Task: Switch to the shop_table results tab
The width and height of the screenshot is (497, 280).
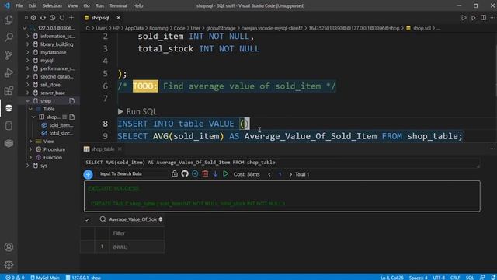Action: 103,149
